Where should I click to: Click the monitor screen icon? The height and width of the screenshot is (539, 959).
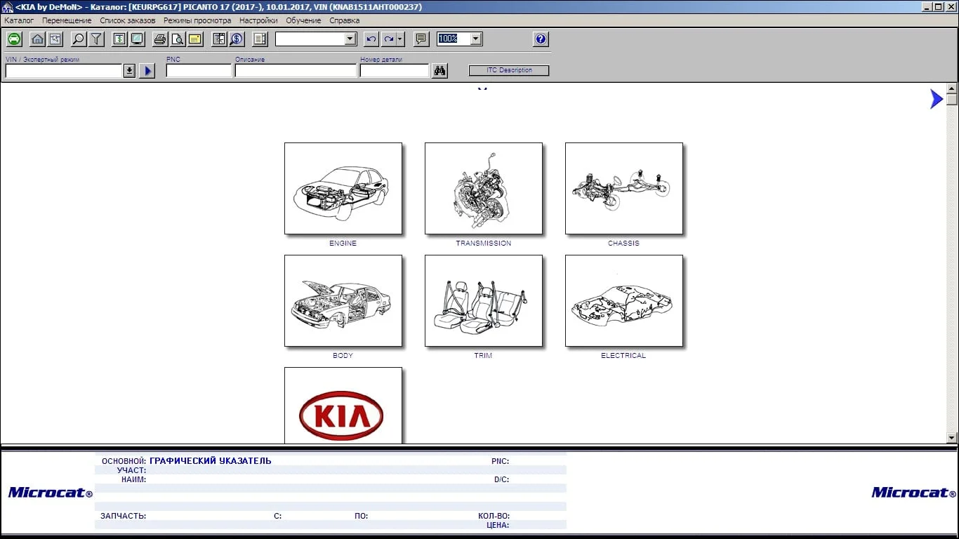(x=137, y=39)
